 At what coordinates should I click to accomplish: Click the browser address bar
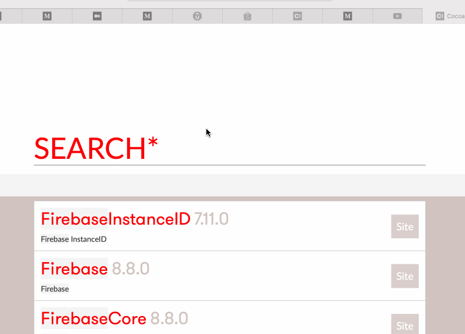pyautogui.click(x=229, y=2)
